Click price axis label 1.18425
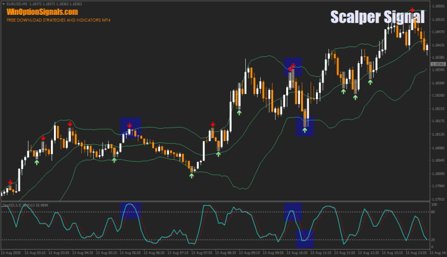This screenshot has width=447, height=257. pos(438,45)
